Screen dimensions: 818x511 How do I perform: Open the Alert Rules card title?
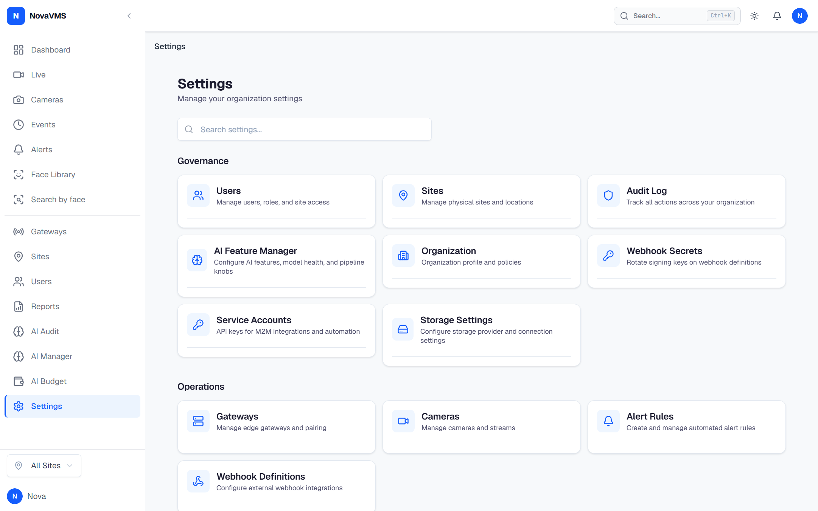650,417
